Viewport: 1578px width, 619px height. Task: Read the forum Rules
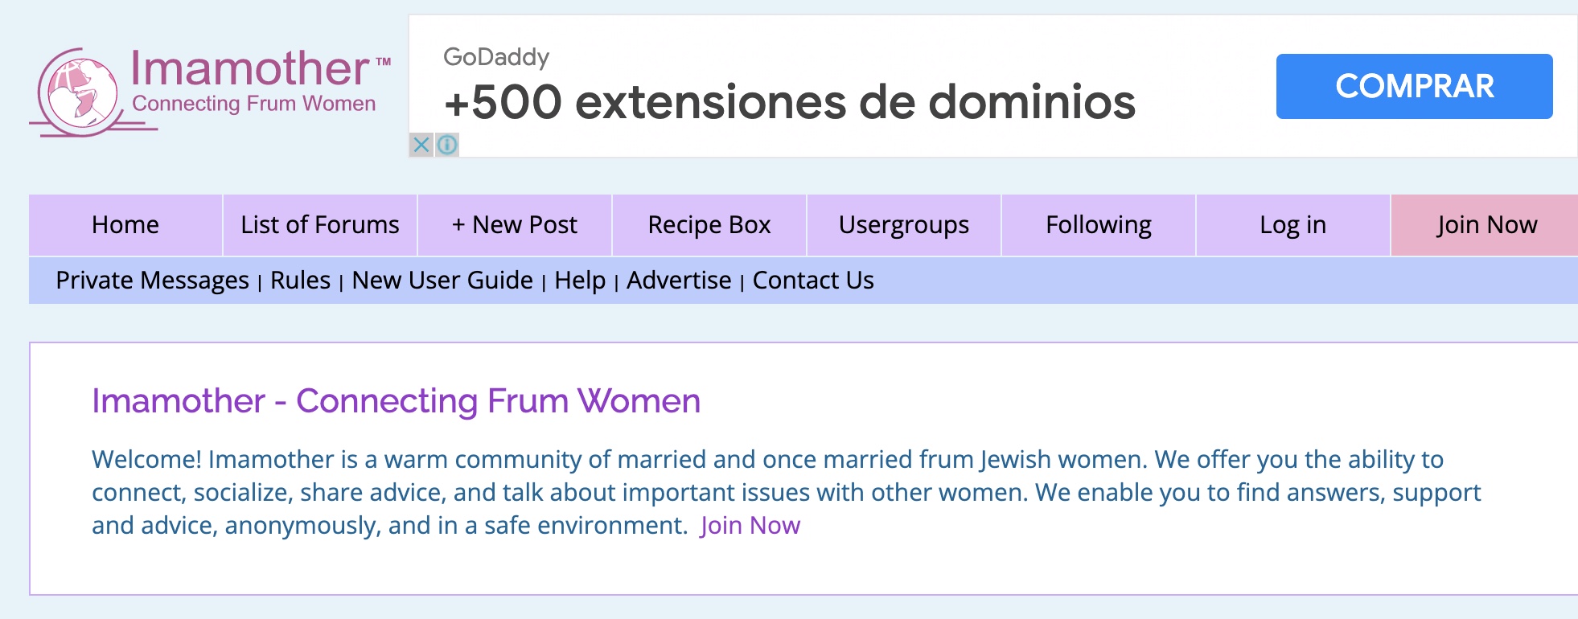(300, 281)
